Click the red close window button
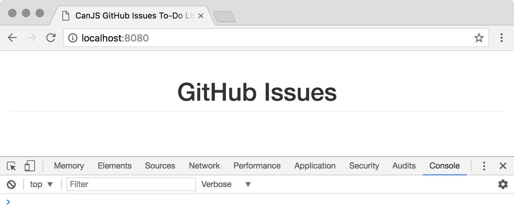The width and height of the screenshot is (514, 224). tap(12, 13)
